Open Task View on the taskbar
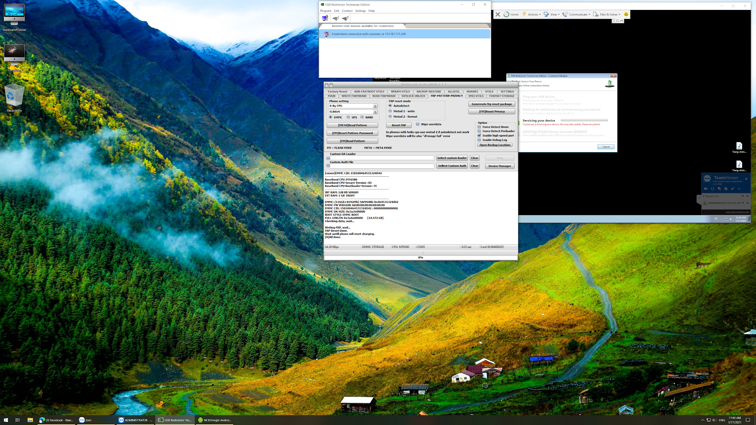This screenshot has height=425, width=756. pos(18,420)
